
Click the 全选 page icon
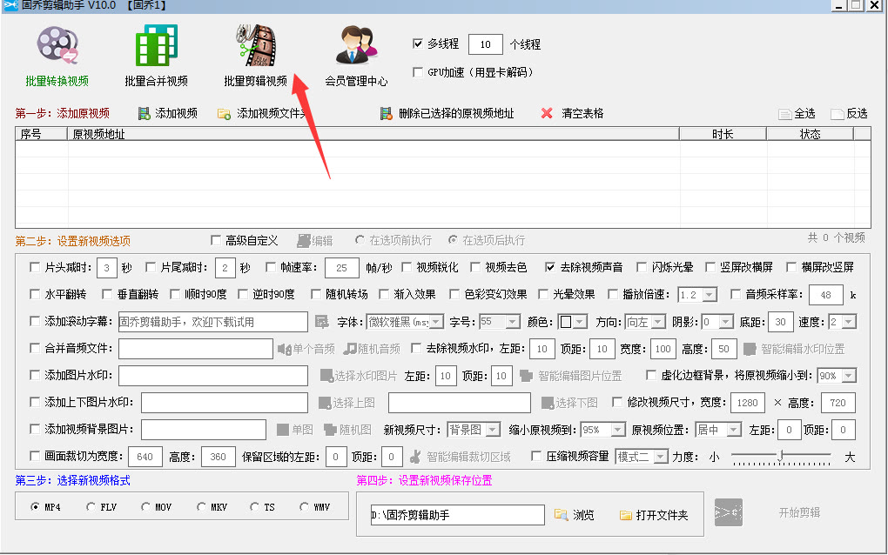pyautogui.click(x=785, y=114)
